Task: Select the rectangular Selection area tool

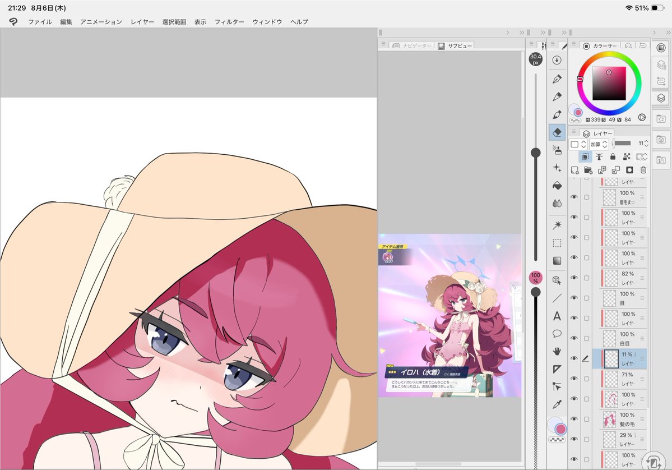Action: pyautogui.click(x=557, y=243)
